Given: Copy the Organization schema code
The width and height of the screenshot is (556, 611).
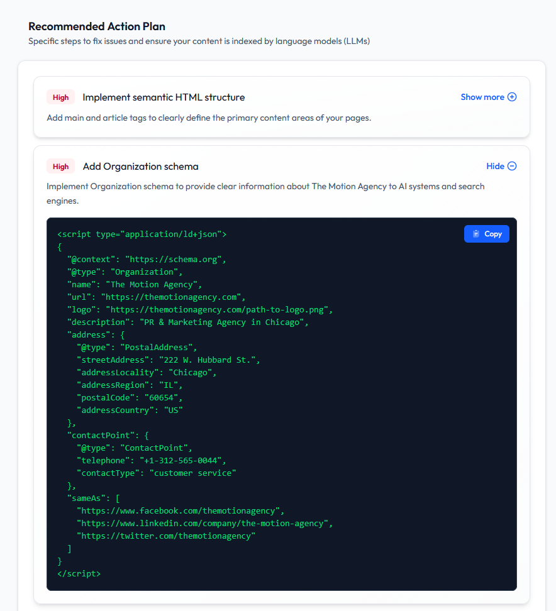Looking at the screenshot, I should point(486,233).
